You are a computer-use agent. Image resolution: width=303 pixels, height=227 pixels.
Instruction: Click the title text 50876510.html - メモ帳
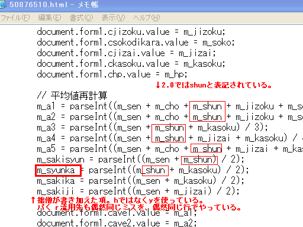54,5
